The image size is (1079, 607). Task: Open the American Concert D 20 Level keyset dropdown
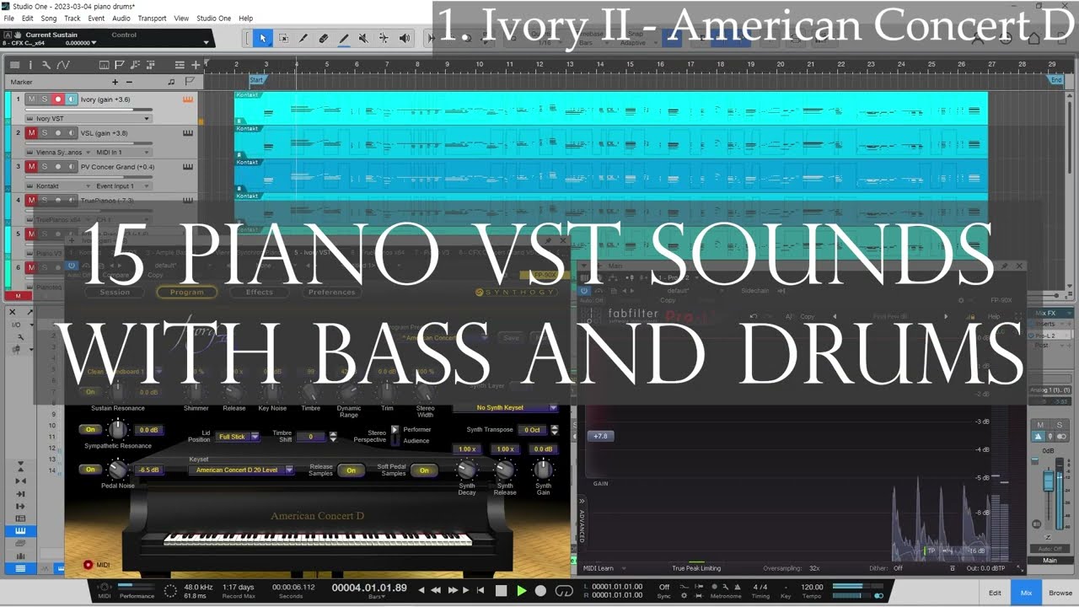click(x=241, y=470)
